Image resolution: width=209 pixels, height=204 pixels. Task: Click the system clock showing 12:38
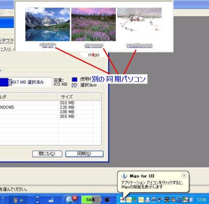(202, 200)
